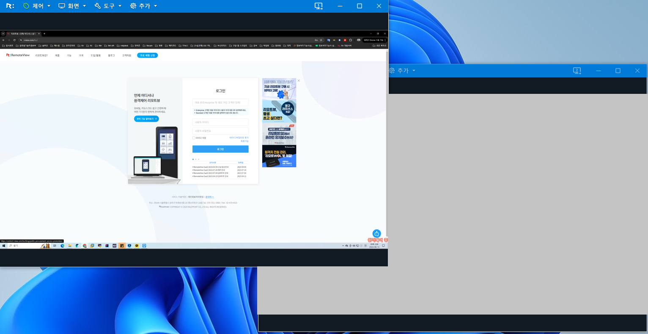
Task: Close the 리모트뷰 browser tab
Action: pos(39,34)
